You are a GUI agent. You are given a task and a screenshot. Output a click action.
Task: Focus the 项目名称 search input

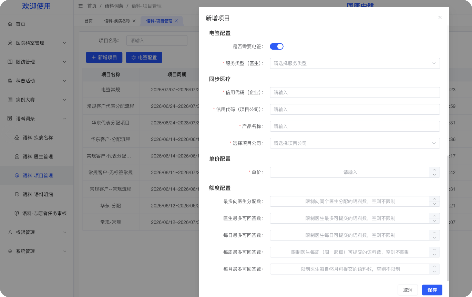pyautogui.click(x=157, y=40)
